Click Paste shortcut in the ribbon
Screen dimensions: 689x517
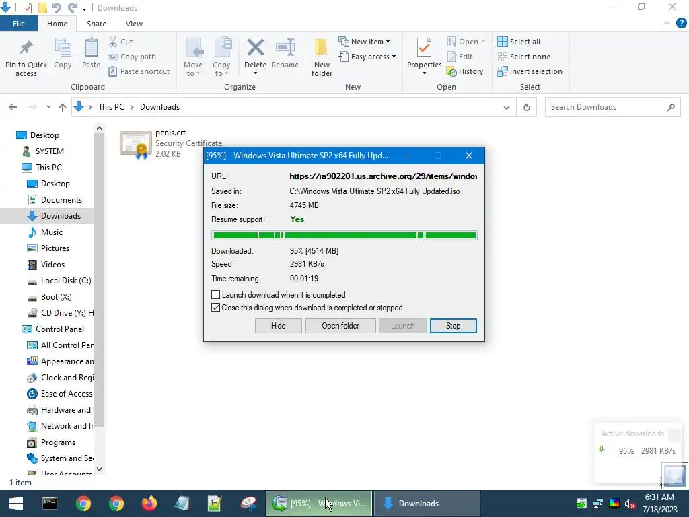tap(139, 71)
